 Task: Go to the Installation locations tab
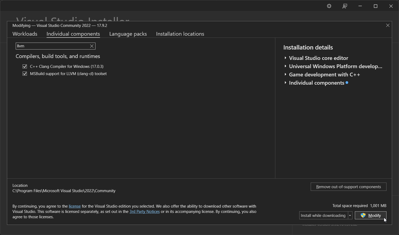(180, 34)
